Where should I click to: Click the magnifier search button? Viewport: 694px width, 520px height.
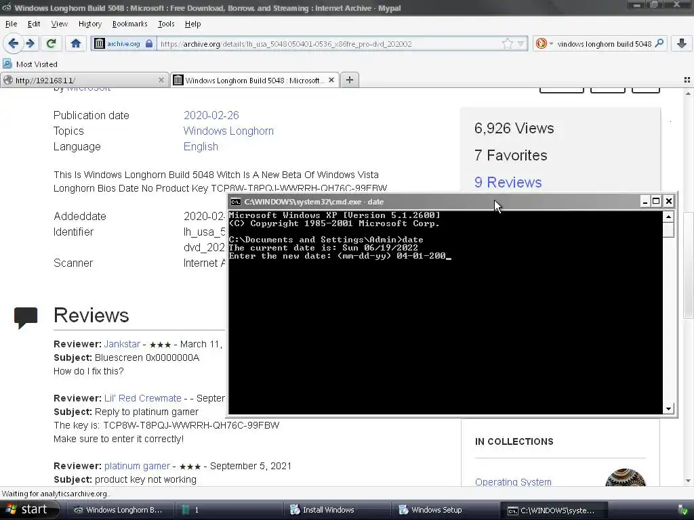(659, 43)
